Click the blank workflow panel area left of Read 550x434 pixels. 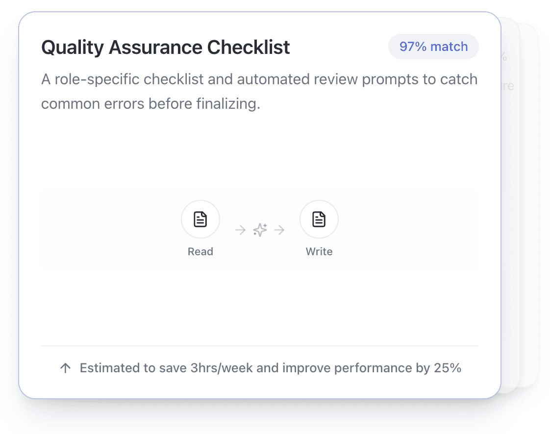pos(108,230)
